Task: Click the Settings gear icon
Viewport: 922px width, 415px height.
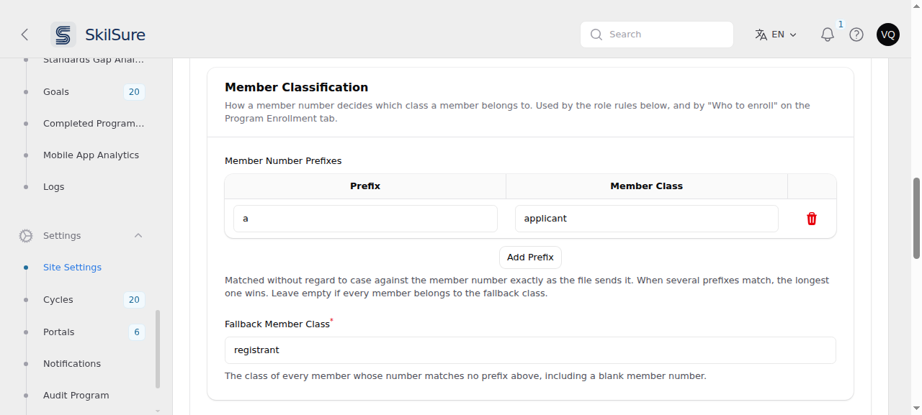Action: 26,236
